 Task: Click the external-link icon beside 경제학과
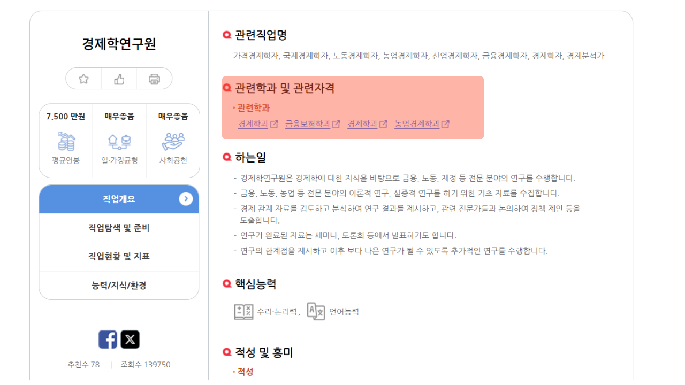275,124
